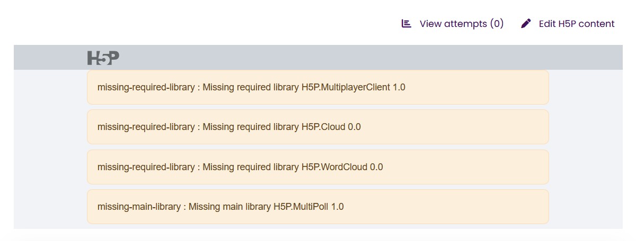This screenshot has width=636, height=241.
Task: Select the H5P.MultiplayerClient missing library alert
Action: (317, 87)
